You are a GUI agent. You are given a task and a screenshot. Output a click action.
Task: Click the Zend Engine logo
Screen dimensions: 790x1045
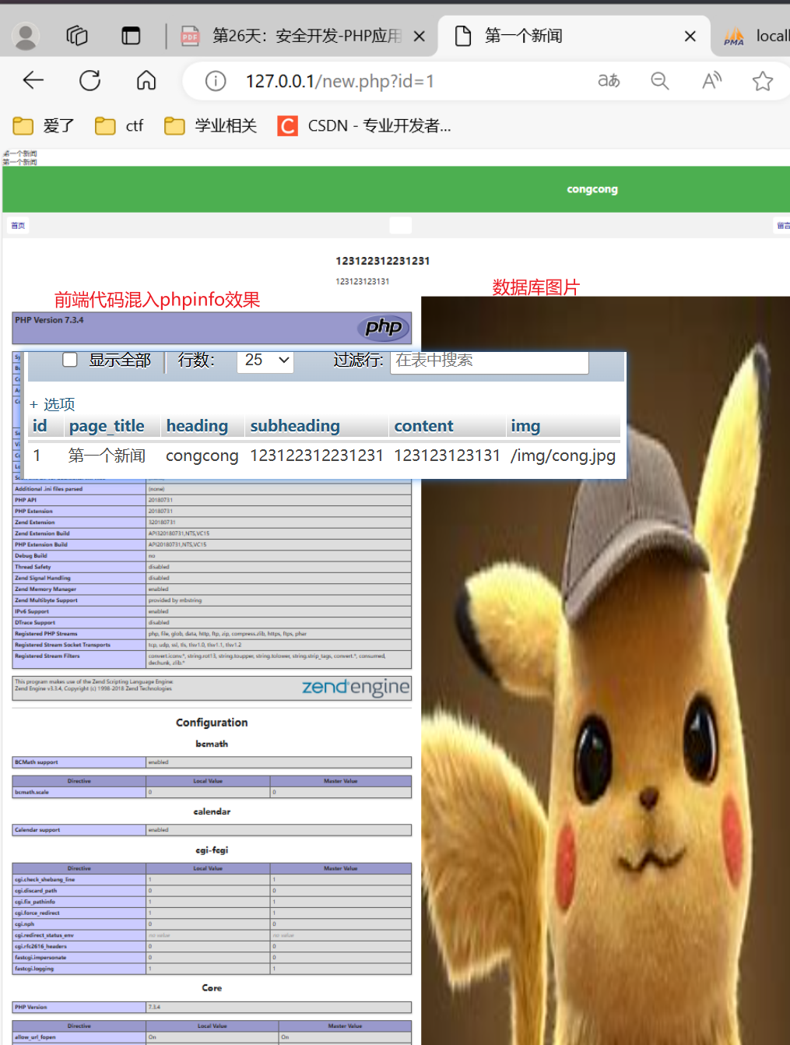pos(355,687)
